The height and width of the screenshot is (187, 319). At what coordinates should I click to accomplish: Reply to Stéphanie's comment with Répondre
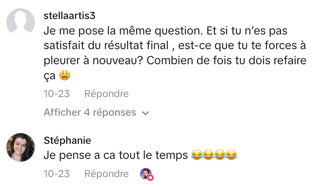click(x=106, y=174)
